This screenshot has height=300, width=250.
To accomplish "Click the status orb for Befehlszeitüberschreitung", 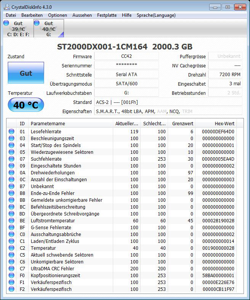I will 11,207.
